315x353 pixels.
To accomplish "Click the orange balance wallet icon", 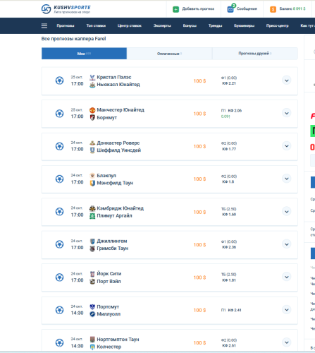I will pos(273,9).
